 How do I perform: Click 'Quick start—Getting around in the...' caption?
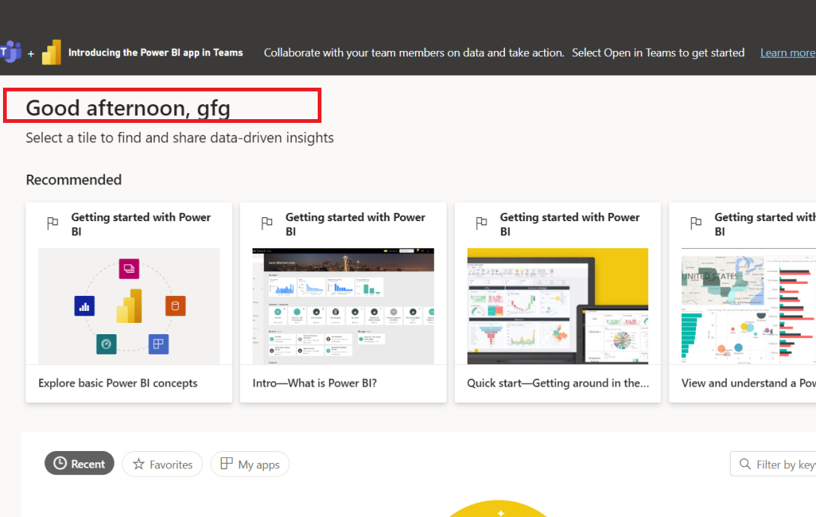coord(558,383)
